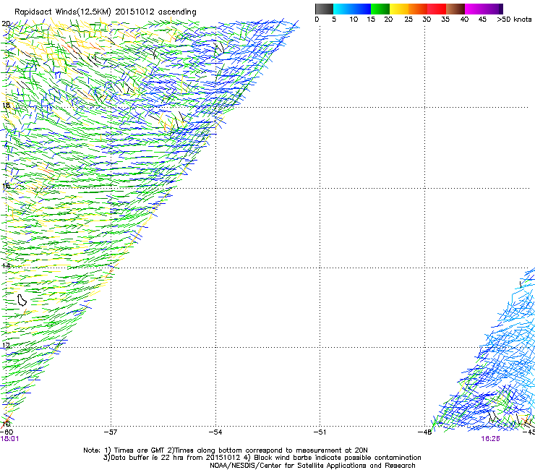Click the legend value '30'
This screenshot has height=470, width=535.
pos(427,20)
